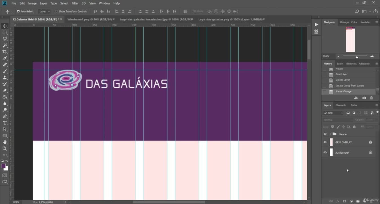Create new snapshot with camera icon in History
The width and height of the screenshot is (380, 204).
364,98
